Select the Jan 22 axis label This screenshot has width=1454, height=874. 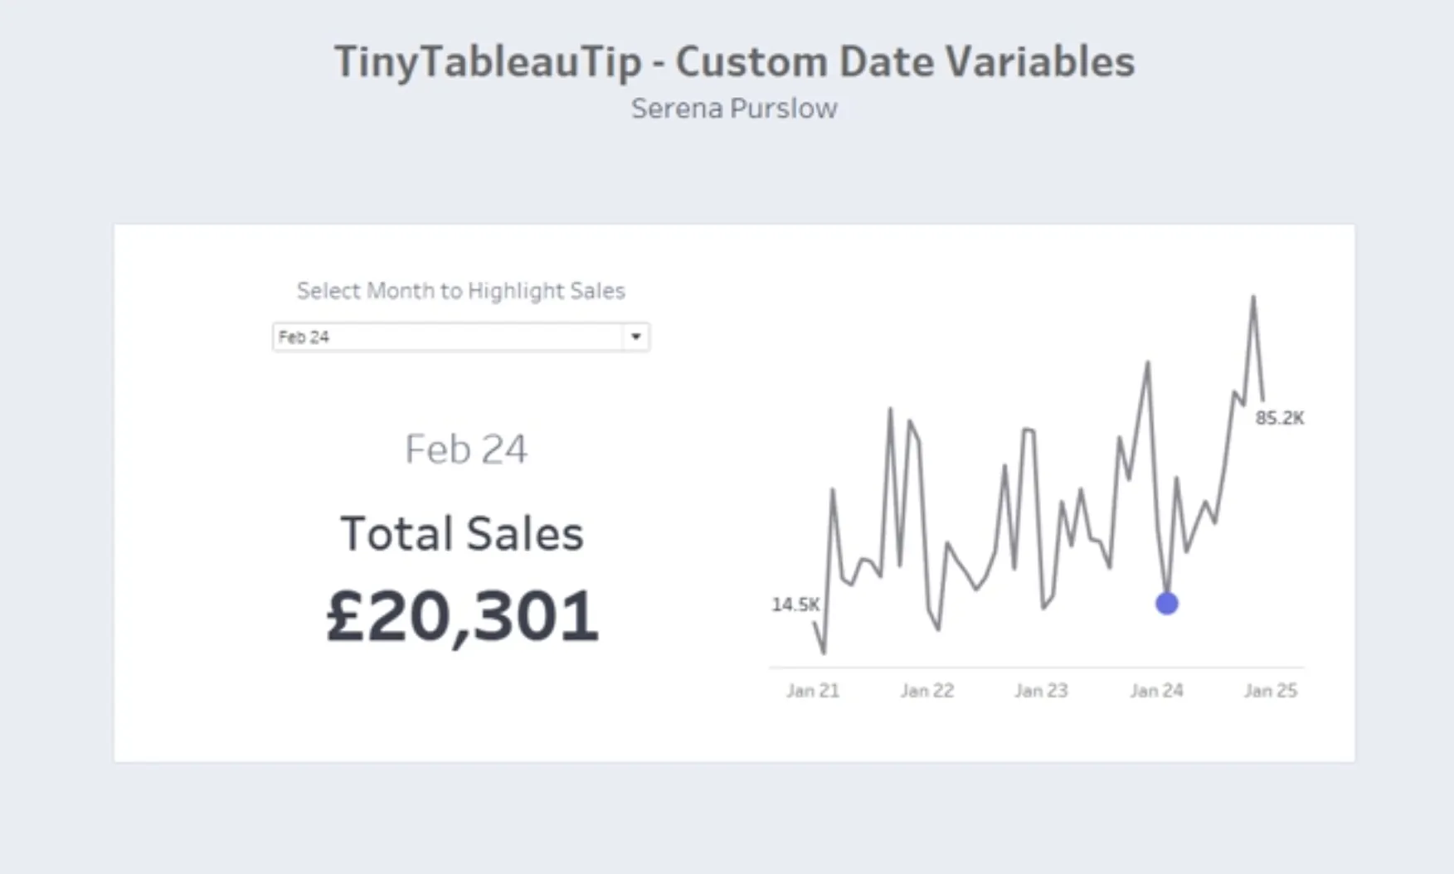(x=927, y=690)
